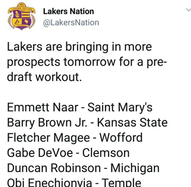Select the name Emmett Naar

pos(43,107)
